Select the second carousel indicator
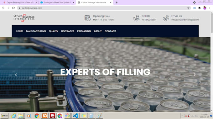 (105, 108)
